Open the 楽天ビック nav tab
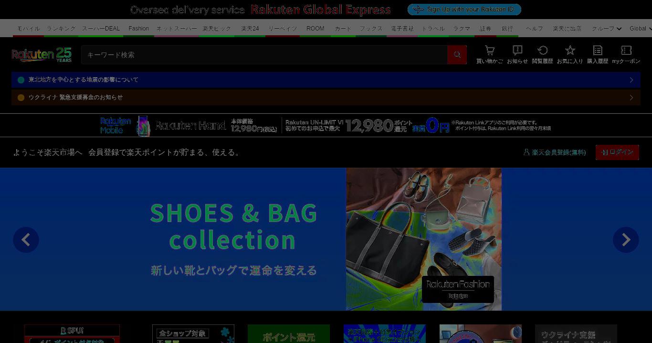 click(217, 29)
